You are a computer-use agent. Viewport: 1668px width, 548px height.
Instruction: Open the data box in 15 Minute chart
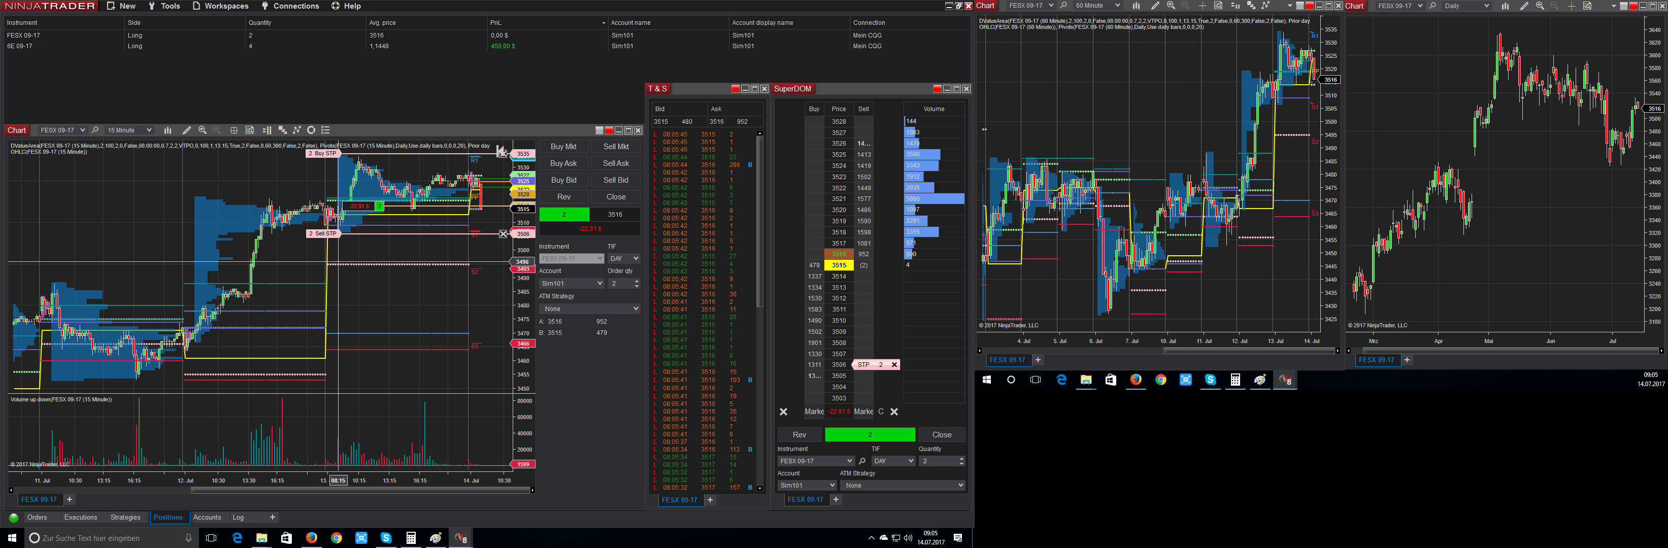[250, 130]
